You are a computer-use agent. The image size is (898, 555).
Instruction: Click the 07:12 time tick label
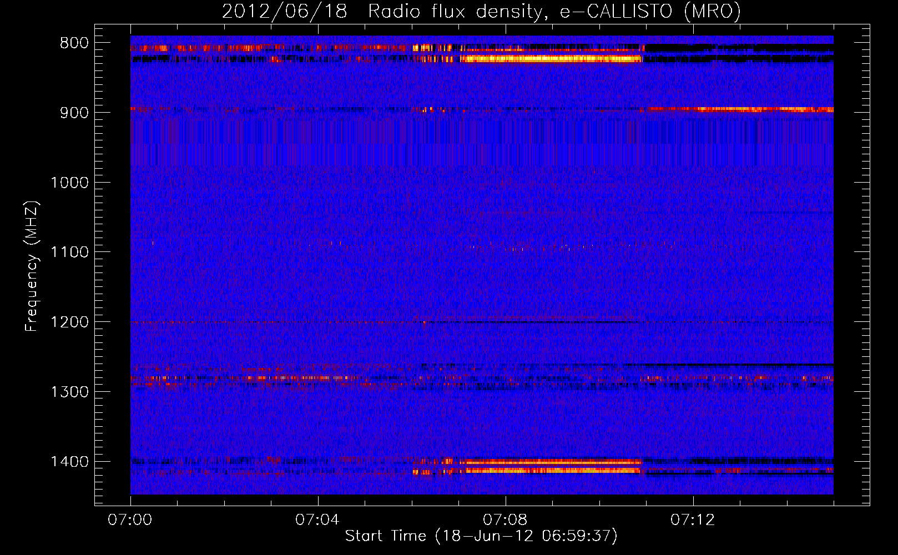pyautogui.click(x=693, y=520)
